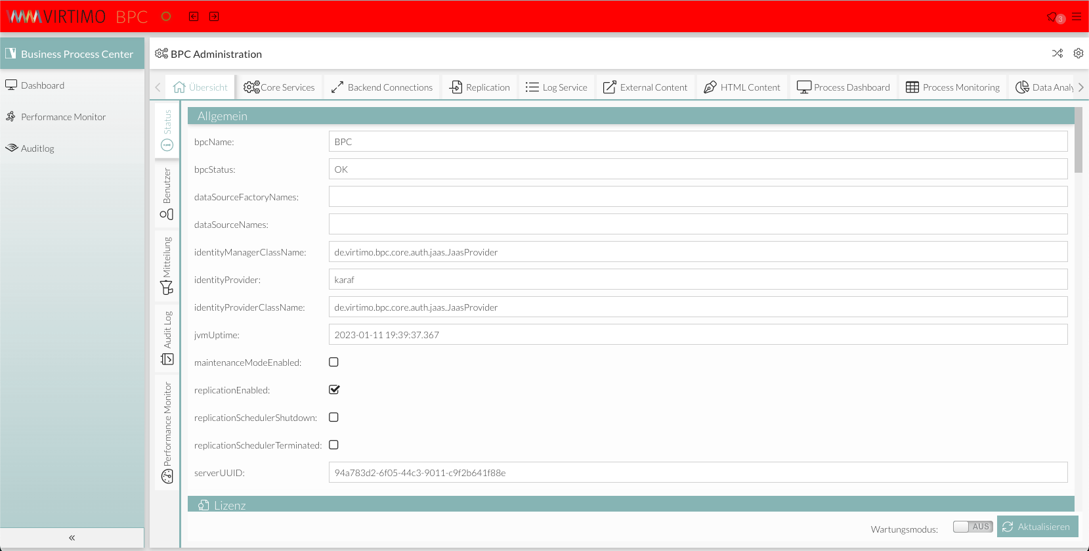Click the notifications icon with red badge

pos(1054,17)
